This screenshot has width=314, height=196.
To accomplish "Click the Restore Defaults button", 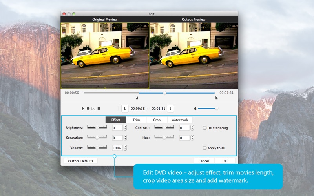I will coord(80,161).
